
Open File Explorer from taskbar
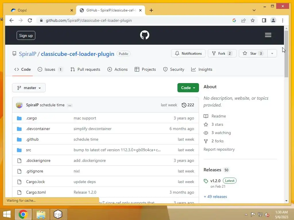tap(41, 214)
